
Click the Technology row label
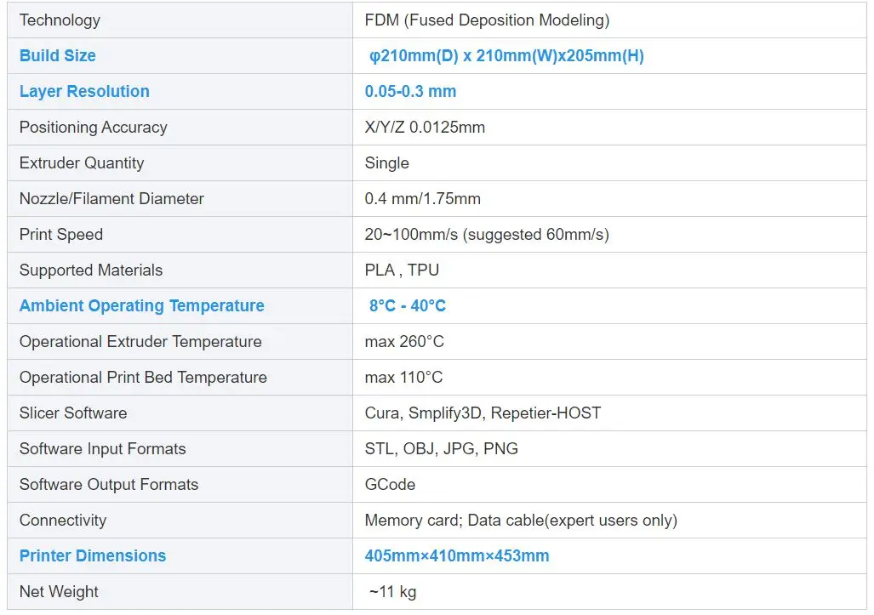tap(60, 20)
